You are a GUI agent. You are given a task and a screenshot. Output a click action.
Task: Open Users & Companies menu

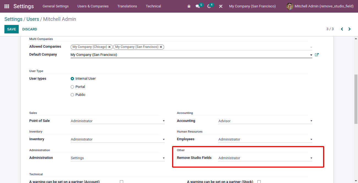(93, 6)
